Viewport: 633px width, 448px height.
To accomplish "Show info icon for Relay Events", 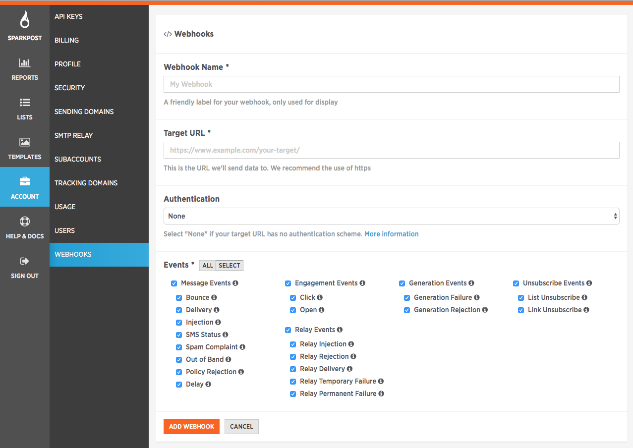I will pyautogui.click(x=340, y=330).
